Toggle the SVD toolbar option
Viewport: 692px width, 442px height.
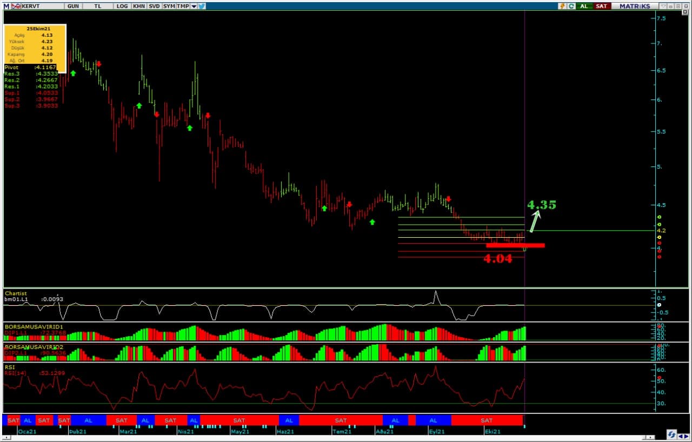pos(154,6)
